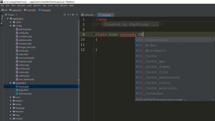
Task: Click the hide Project panel icon
Action: click(77, 15)
